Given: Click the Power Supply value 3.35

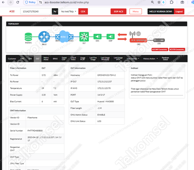Looking at the screenshot, I should click(x=43, y=95).
